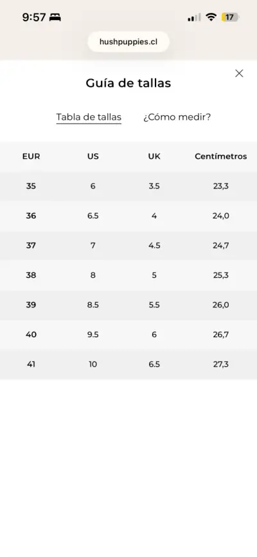
Task: Tap the Guía de tallas heading
Action: click(128, 83)
